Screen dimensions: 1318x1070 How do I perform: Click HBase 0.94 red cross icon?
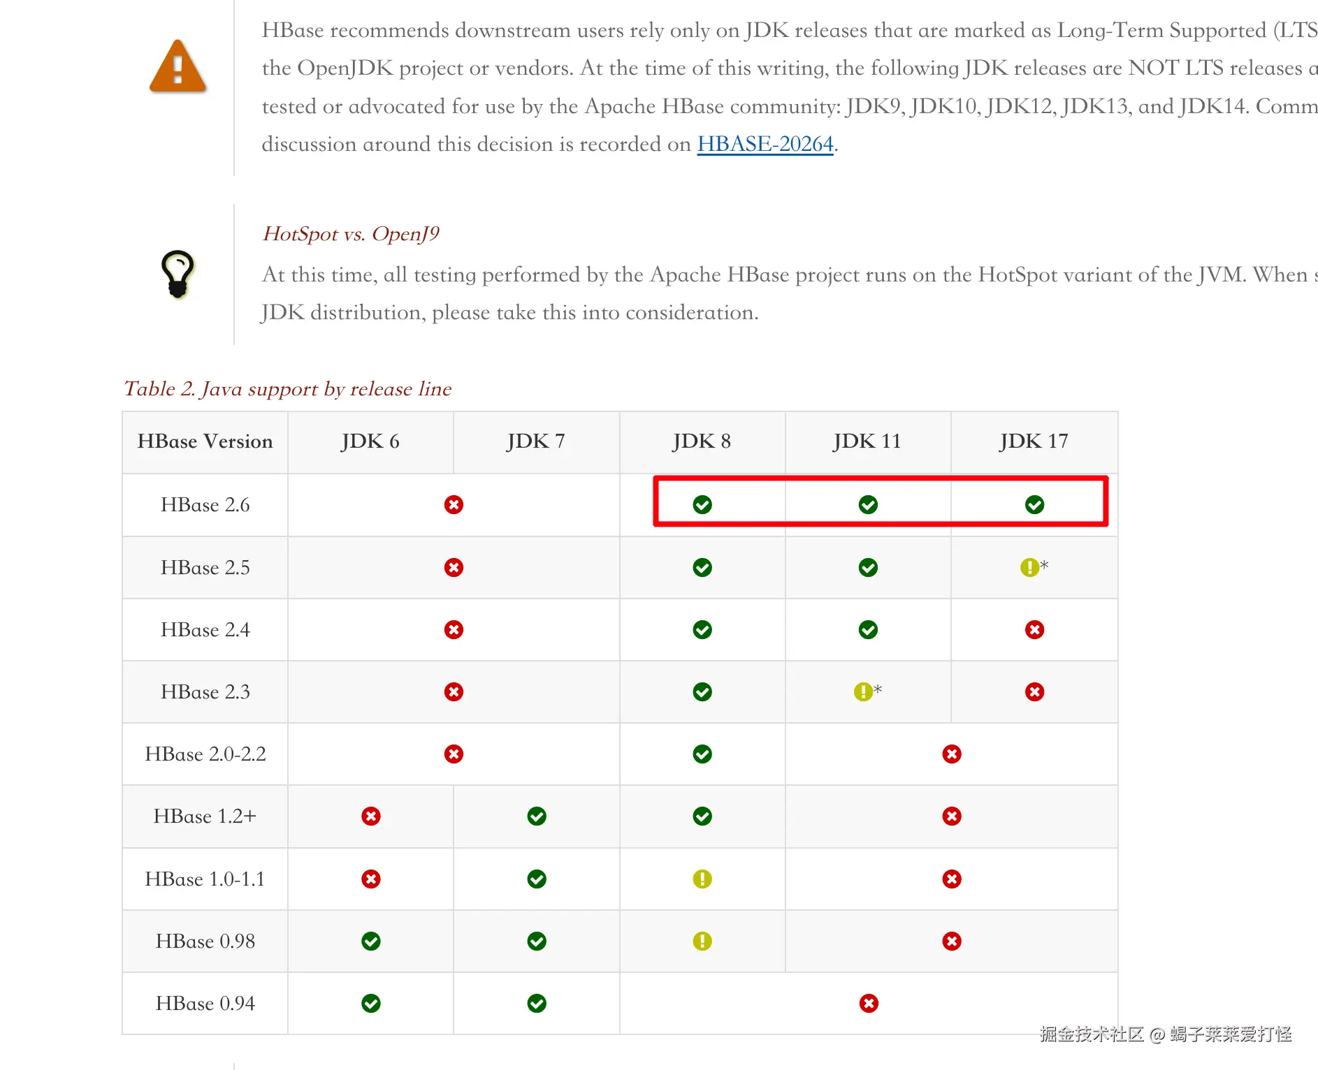(x=869, y=1003)
